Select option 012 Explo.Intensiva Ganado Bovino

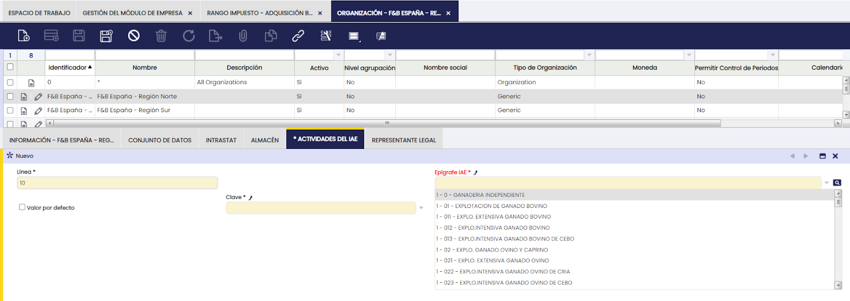(x=635, y=228)
